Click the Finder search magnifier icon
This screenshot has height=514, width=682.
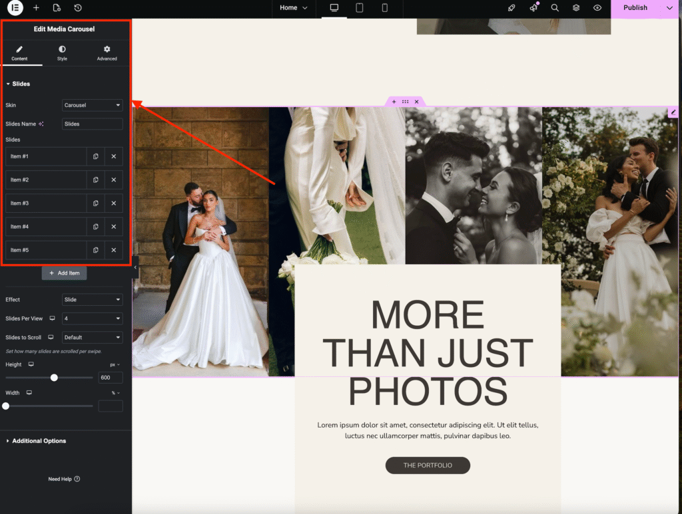[x=555, y=8]
